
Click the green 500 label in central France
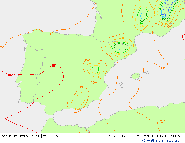[x=142, y=24]
